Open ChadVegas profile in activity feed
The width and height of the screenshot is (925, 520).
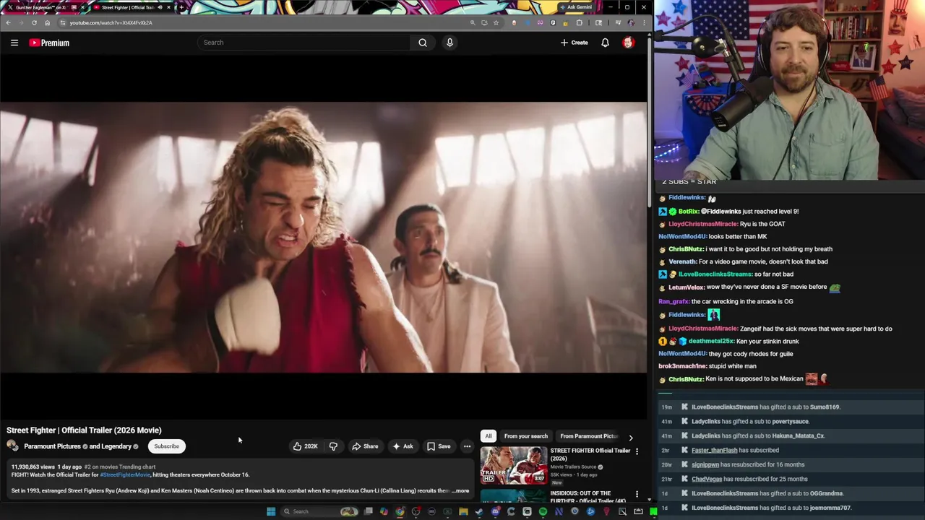pyautogui.click(x=707, y=479)
